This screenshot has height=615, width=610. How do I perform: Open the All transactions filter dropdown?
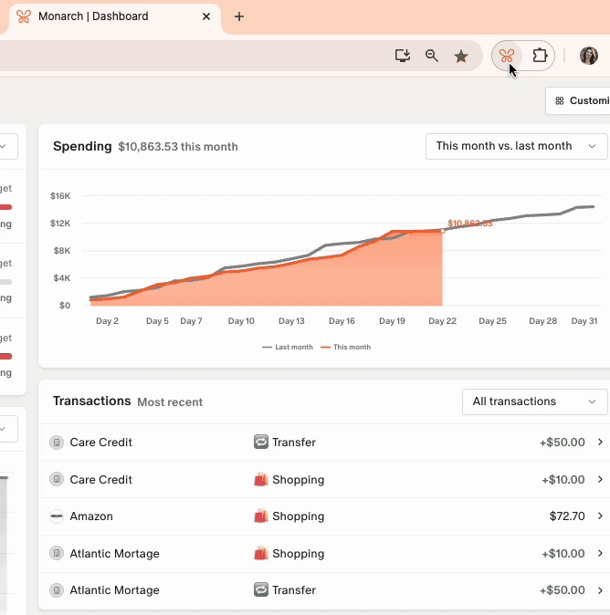(x=534, y=401)
